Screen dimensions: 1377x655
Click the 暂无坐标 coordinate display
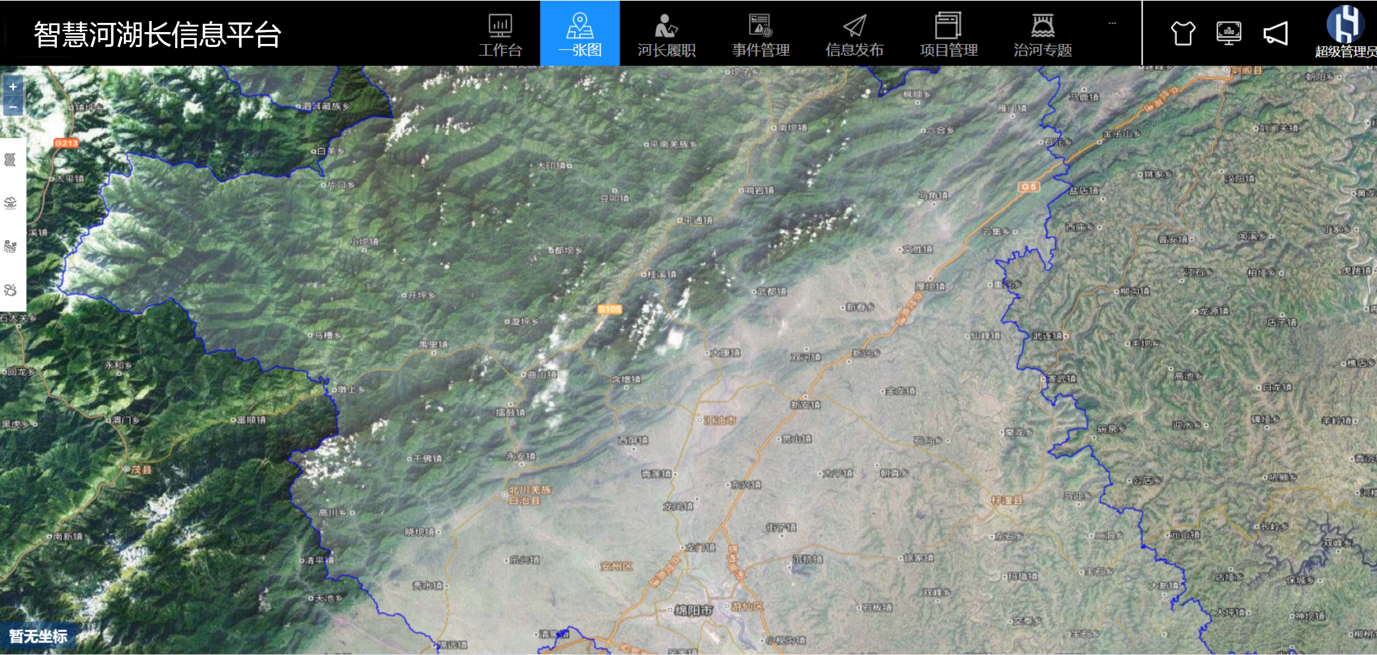[38, 636]
